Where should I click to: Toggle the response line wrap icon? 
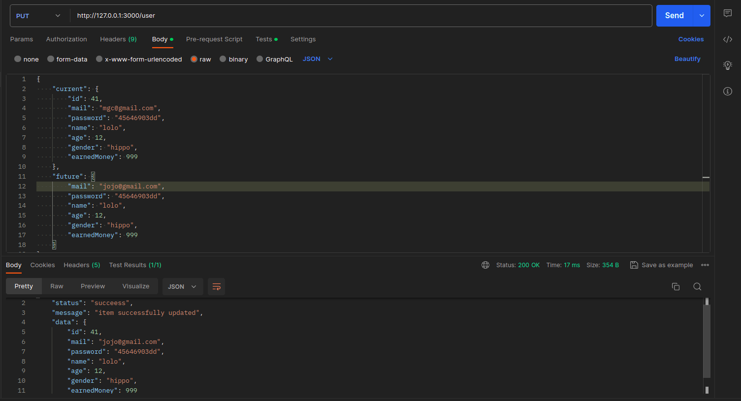216,286
